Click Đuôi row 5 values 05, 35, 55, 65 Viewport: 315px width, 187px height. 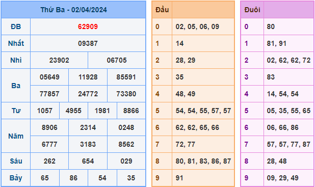(x=288, y=111)
